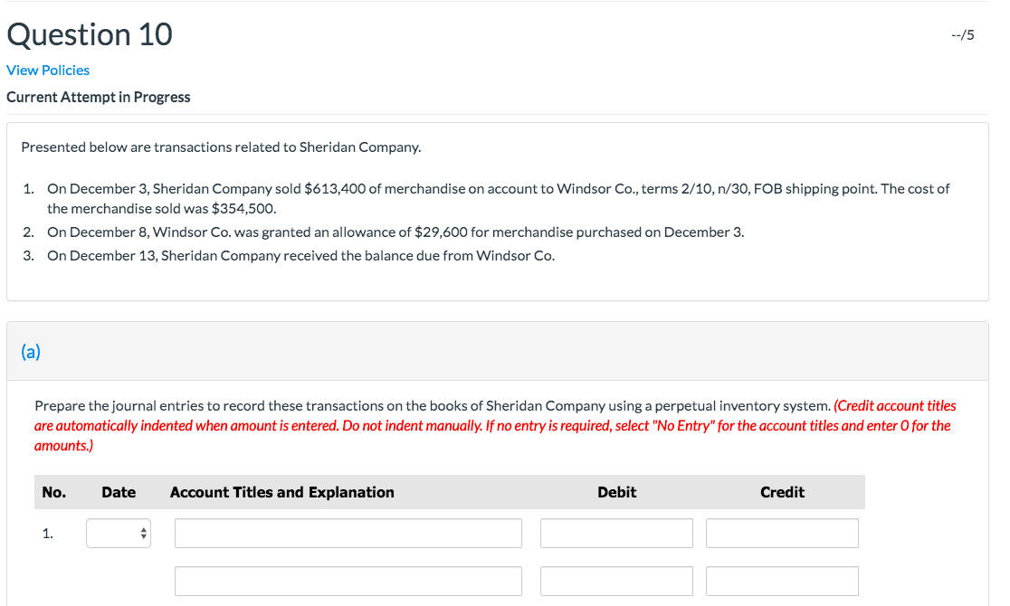The image size is (1010, 606).
Task: Select the second account title entry box
Action: pos(348,581)
